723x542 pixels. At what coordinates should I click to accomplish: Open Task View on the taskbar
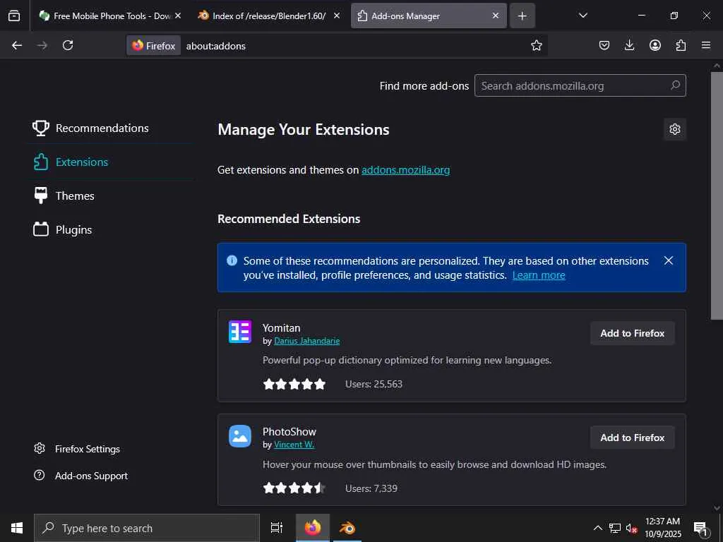click(x=276, y=528)
